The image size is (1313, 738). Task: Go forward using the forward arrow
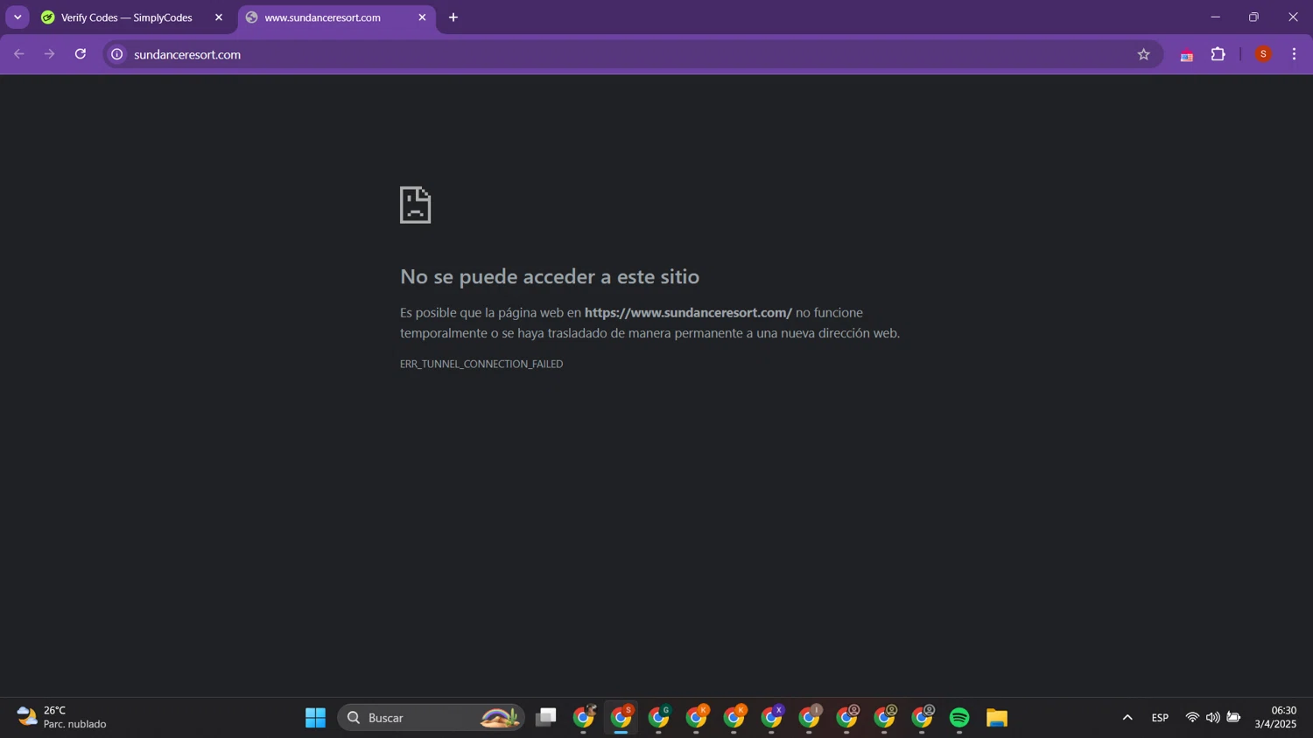pos(50,54)
